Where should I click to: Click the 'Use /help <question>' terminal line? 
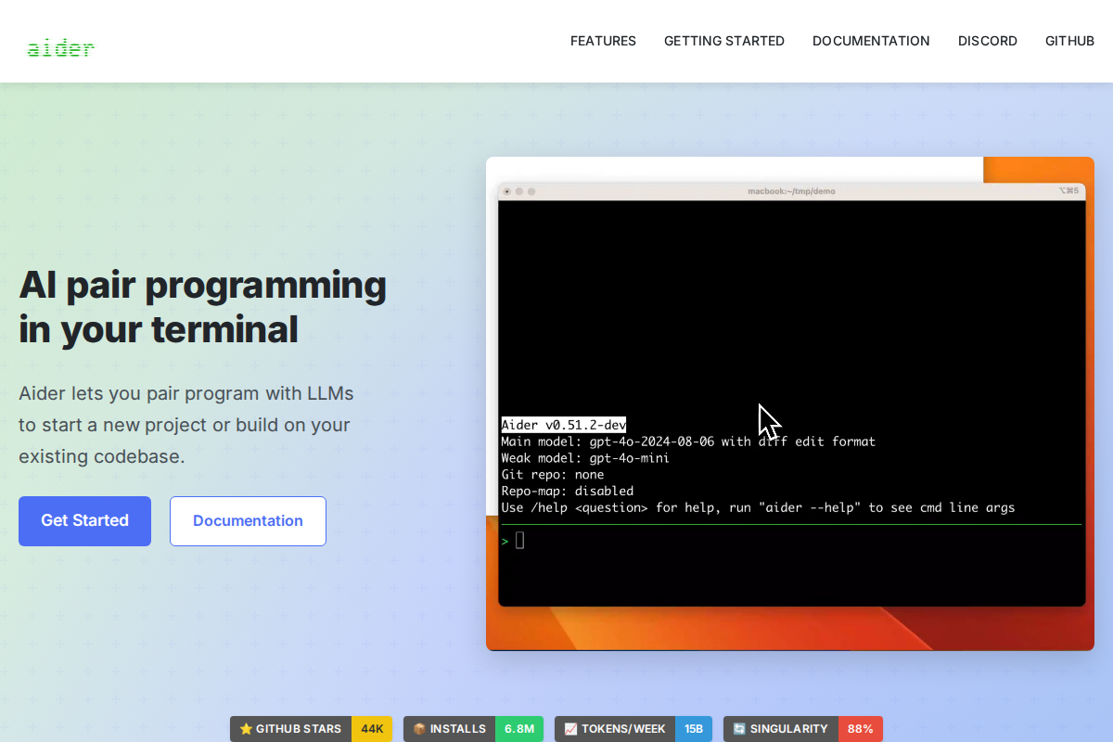[758, 508]
